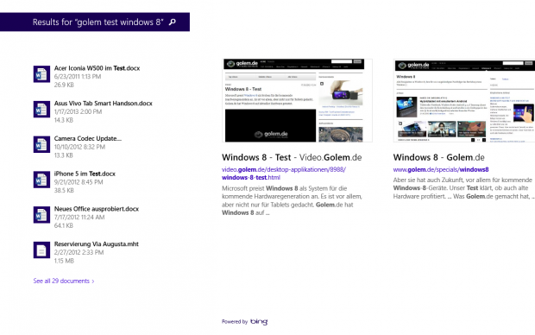Image resolution: width=535 pixels, height=335 pixels.
Task: Click date 10/10/2012 8:32 PM
Action: click(79, 147)
